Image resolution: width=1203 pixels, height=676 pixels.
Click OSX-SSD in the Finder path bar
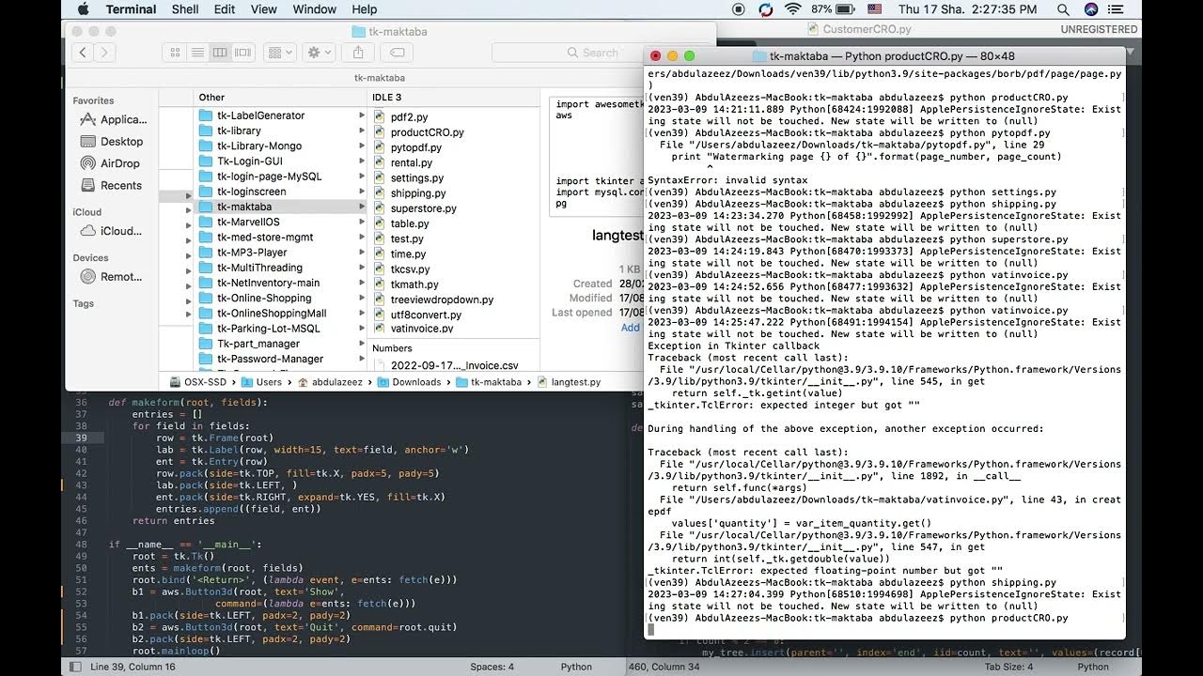(x=199, y=382)
